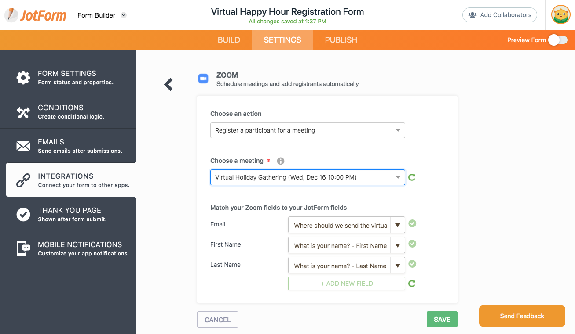Refresh the meeting list icon

[x=412, y=177]
